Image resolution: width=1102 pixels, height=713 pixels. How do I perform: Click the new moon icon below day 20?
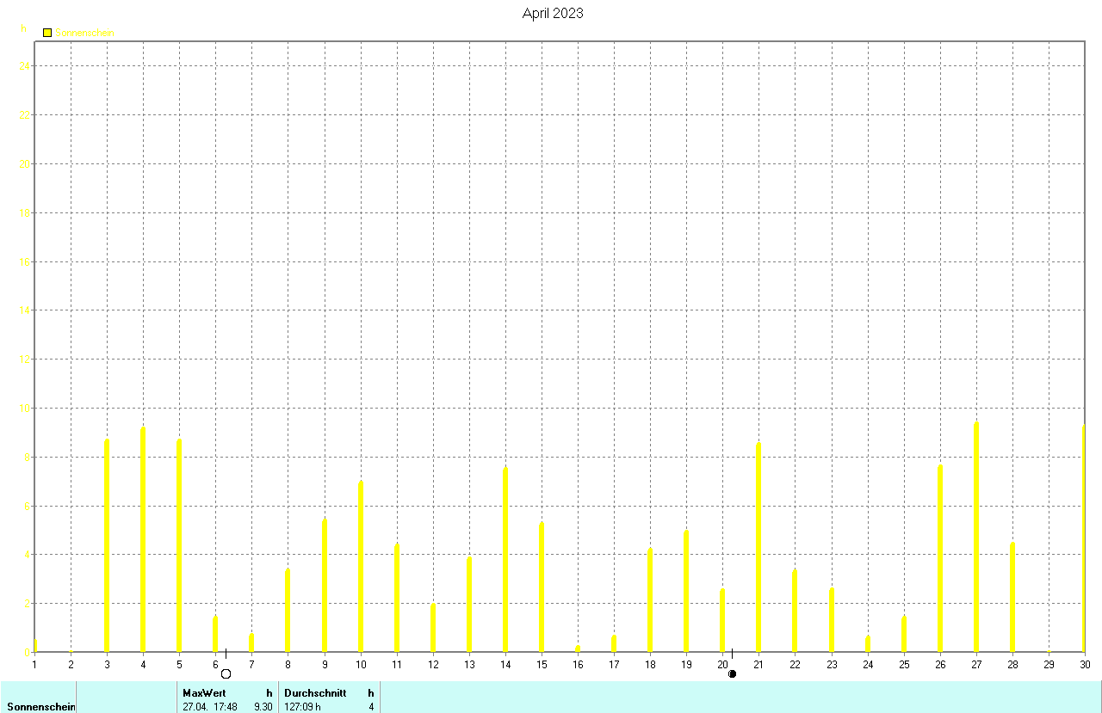click(x=732, y=673)
